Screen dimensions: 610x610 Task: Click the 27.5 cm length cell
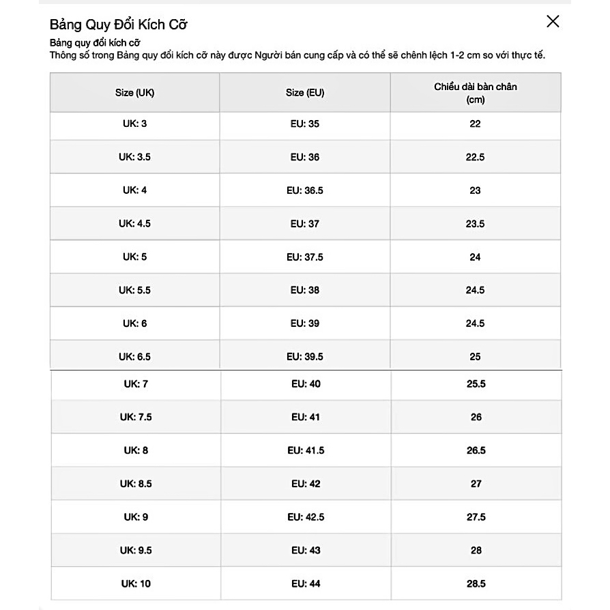[476, 517]
